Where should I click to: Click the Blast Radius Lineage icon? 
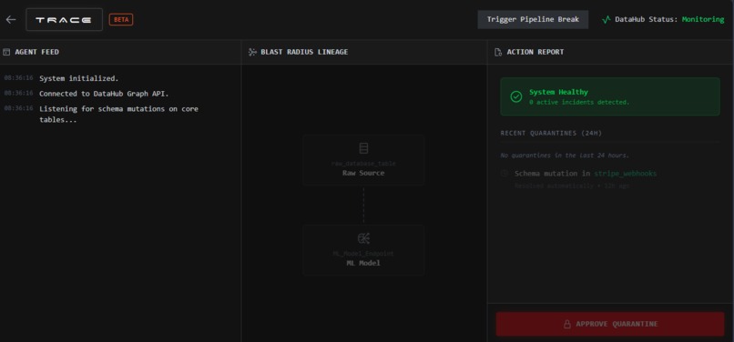tap(252, 52)
